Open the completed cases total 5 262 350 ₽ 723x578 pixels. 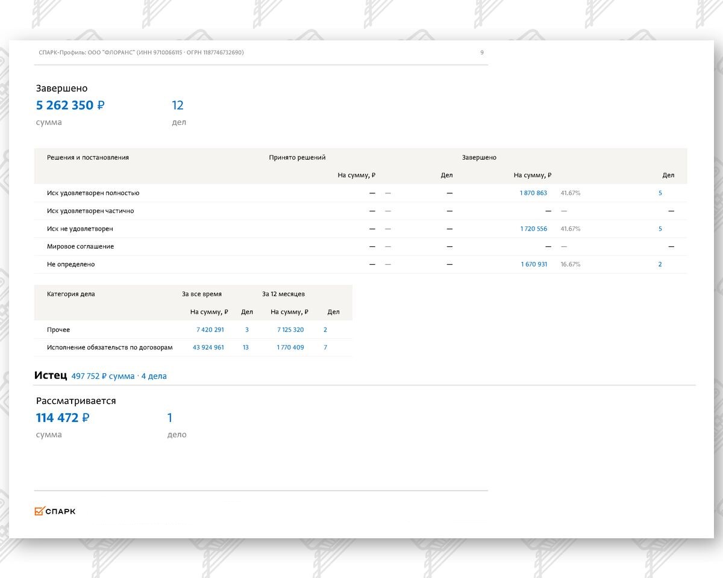(70, 105)
